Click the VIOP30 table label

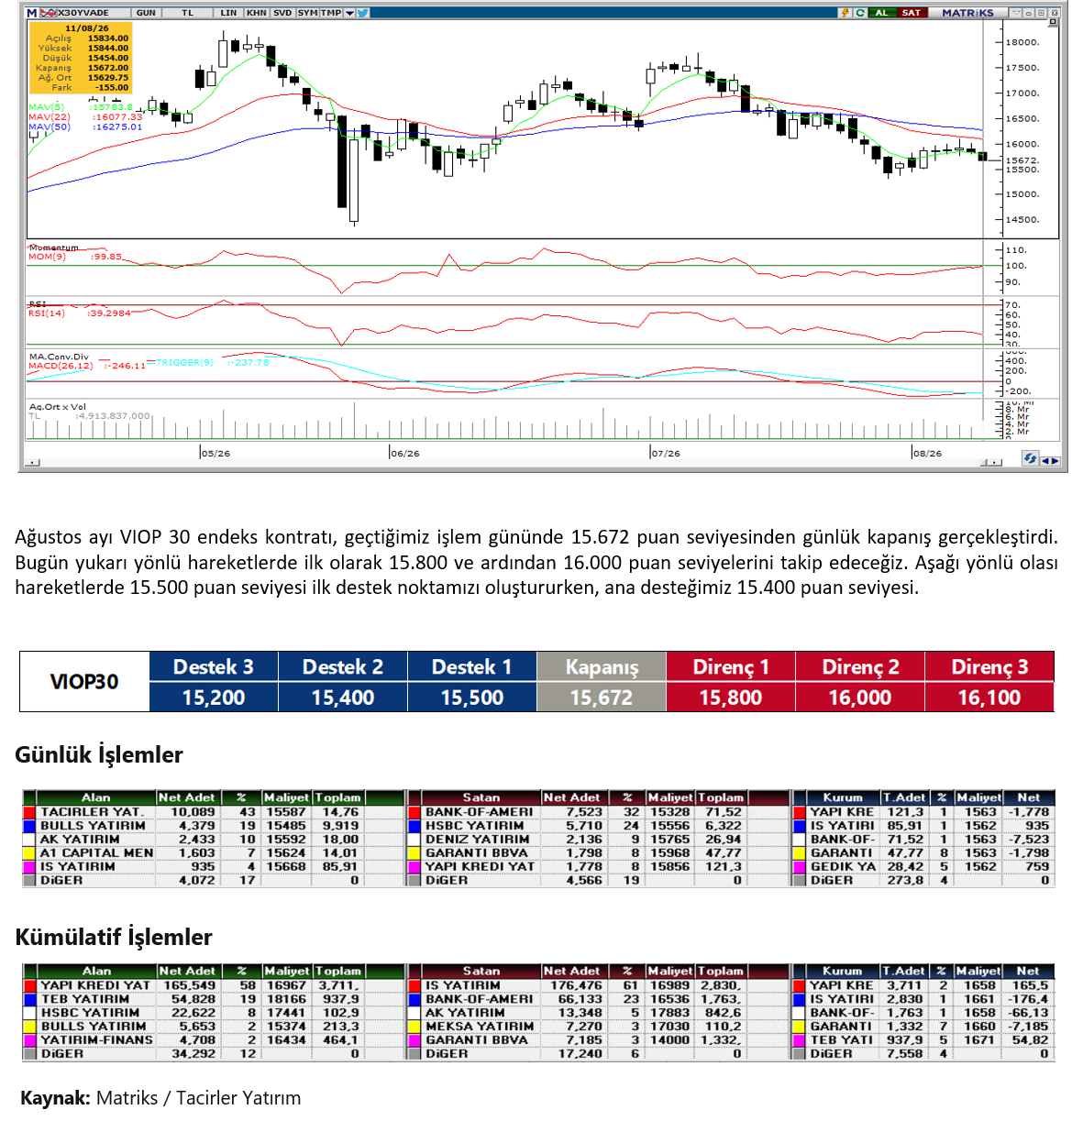pyautogui.click(x=84, y=682)
